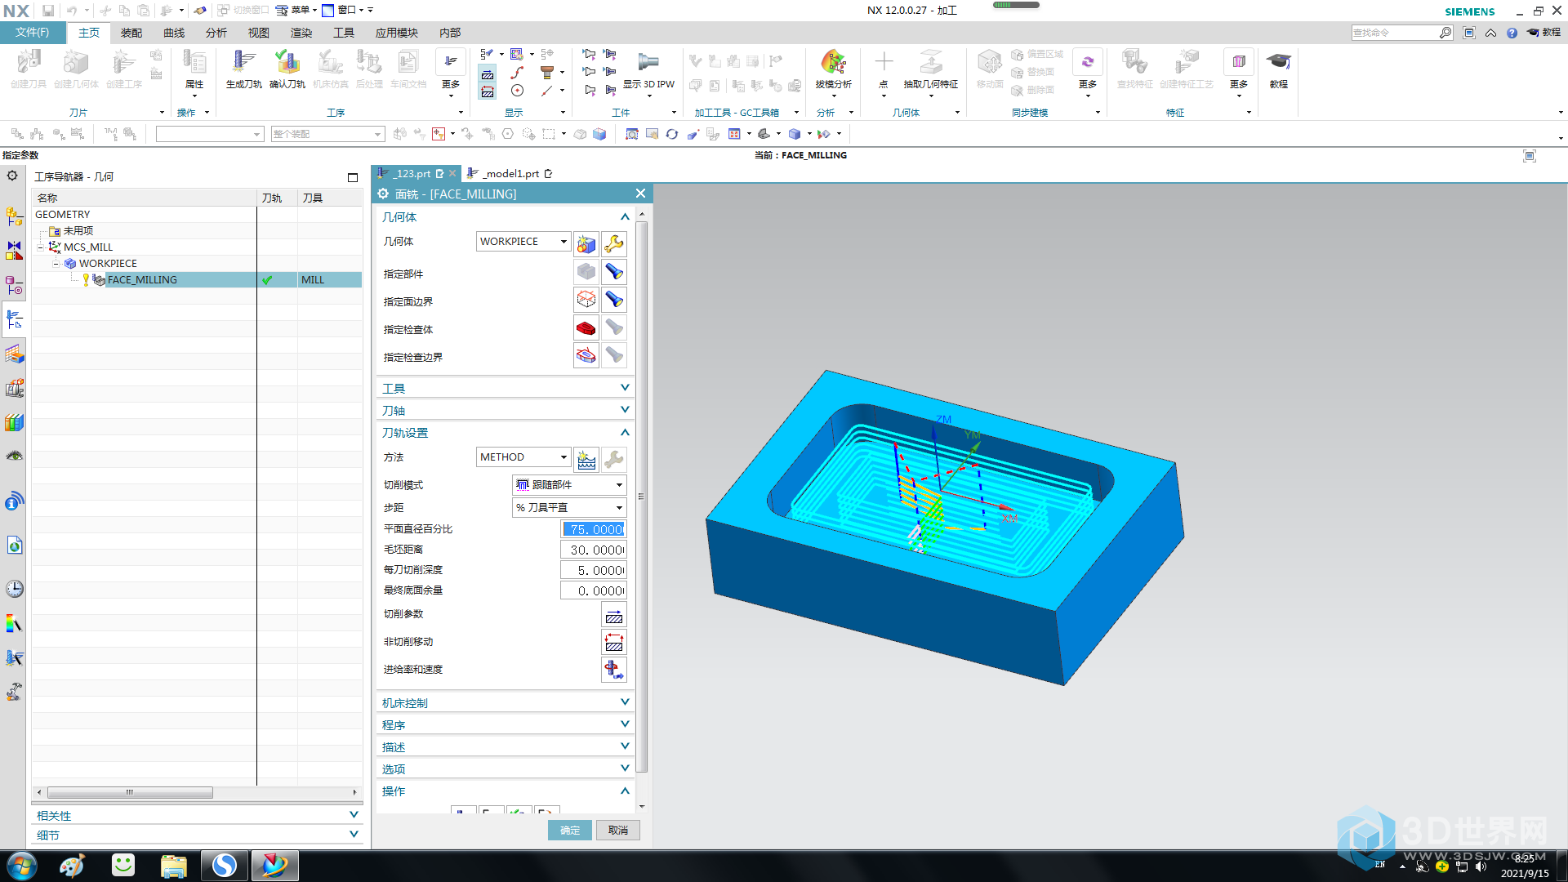Click select face boundary icon for 指定面边界
1568x882 pixels.
pyautogui.click(x=586, y=300)
